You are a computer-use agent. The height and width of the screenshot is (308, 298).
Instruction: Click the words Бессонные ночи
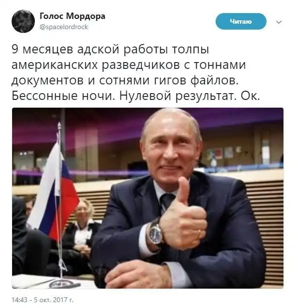63,96
